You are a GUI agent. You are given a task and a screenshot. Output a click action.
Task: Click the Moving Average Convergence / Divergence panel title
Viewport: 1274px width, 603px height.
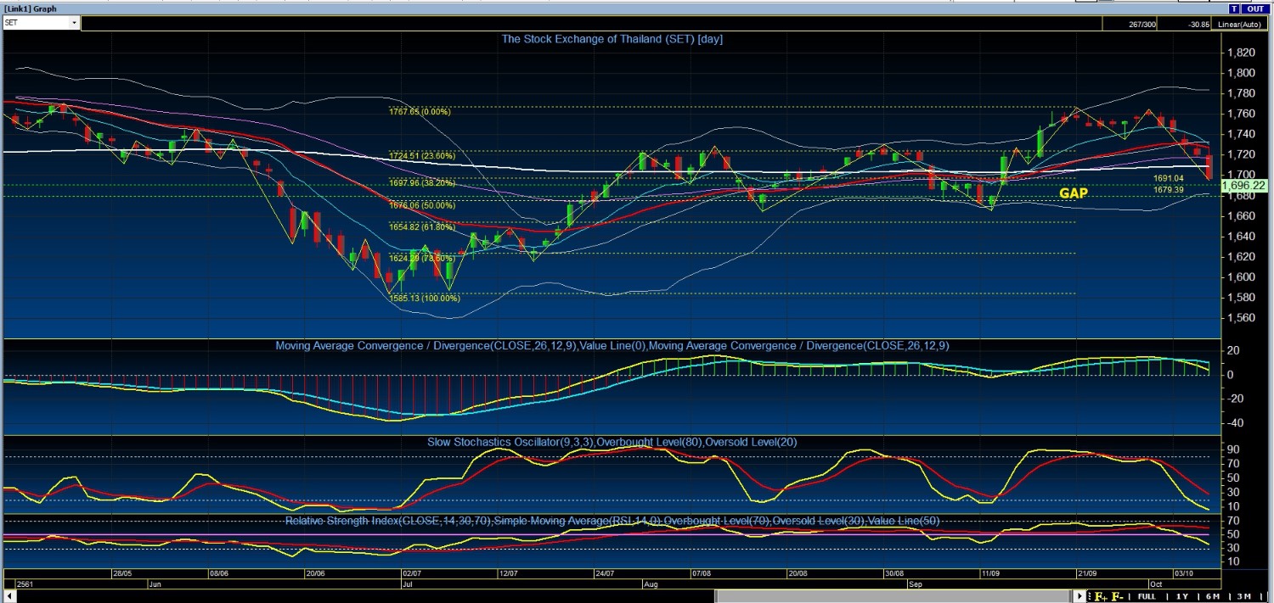tap(612, 345)
